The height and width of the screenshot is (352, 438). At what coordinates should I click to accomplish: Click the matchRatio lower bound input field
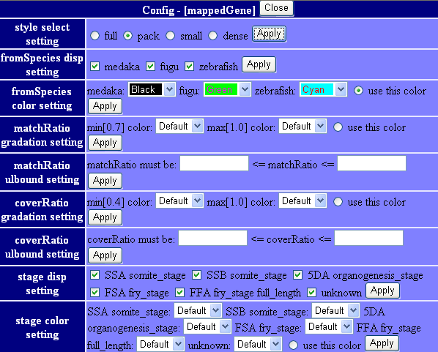[x=214, y=163]
